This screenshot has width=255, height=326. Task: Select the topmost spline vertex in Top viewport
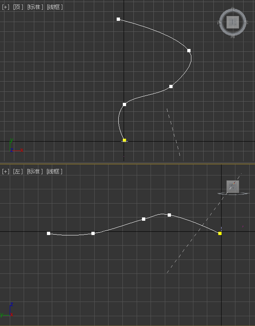click(x=118, y=19)
